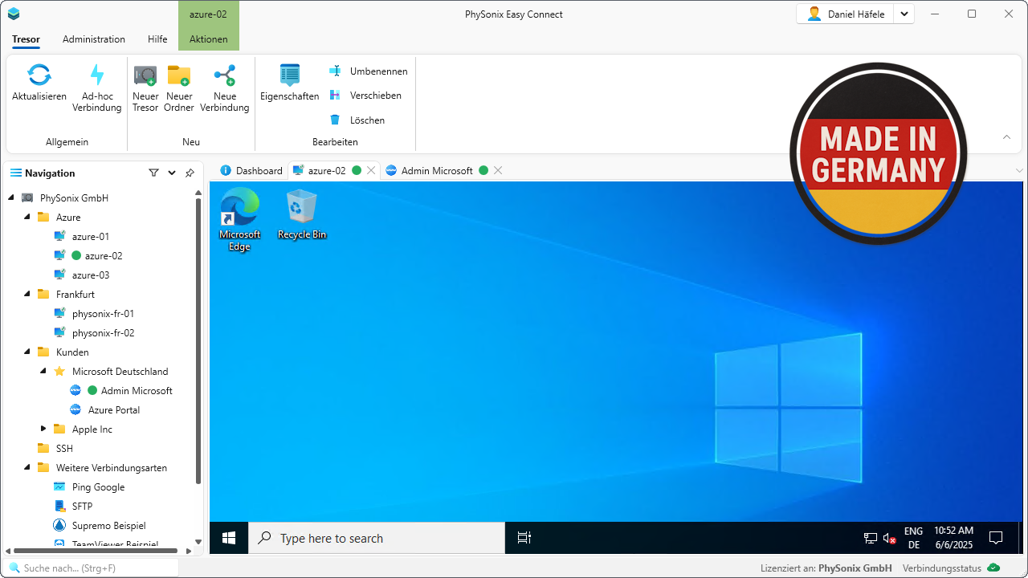
Task: Pin the Navigation panel
Action: pos(190,173)
